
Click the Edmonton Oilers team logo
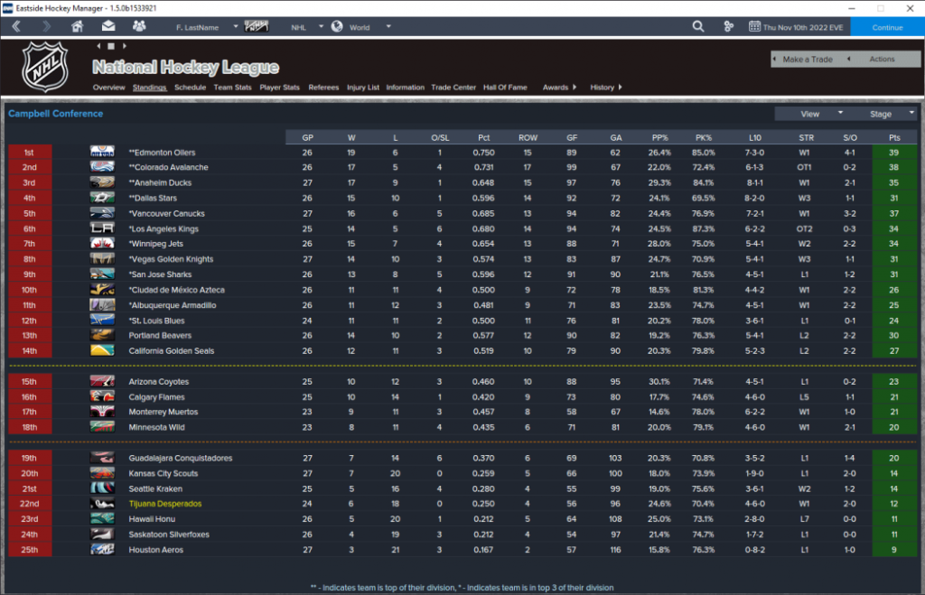click(102, 153)
